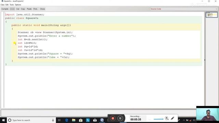Click the 'Scanner ob =new Scanner(System.in);' line
219x123 pixels.
tap(45, 32)
